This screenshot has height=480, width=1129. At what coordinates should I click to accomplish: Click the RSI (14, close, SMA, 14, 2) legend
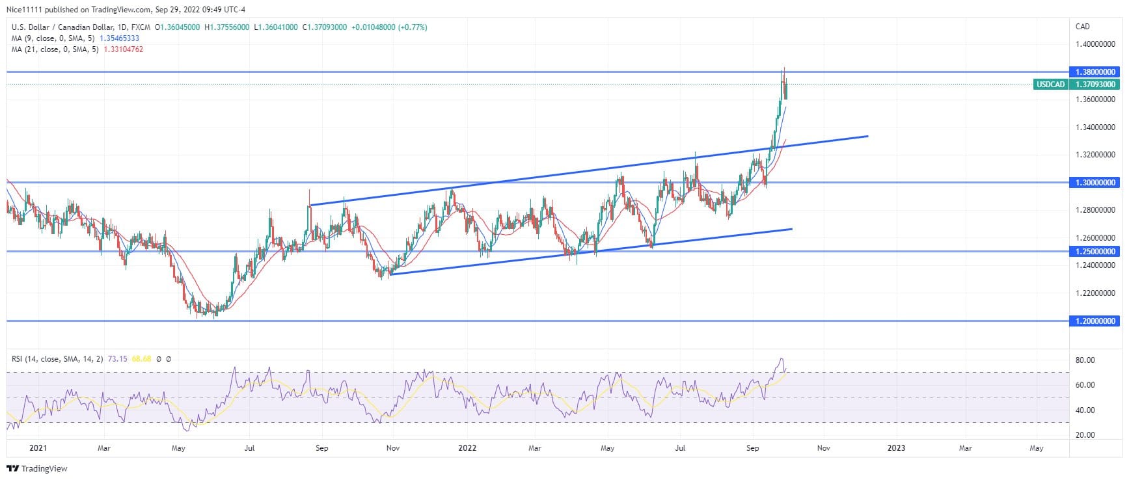pos(57,359)
